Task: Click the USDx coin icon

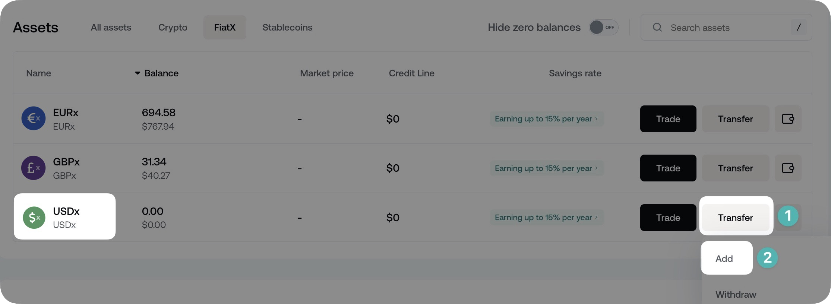Action: 34,218
